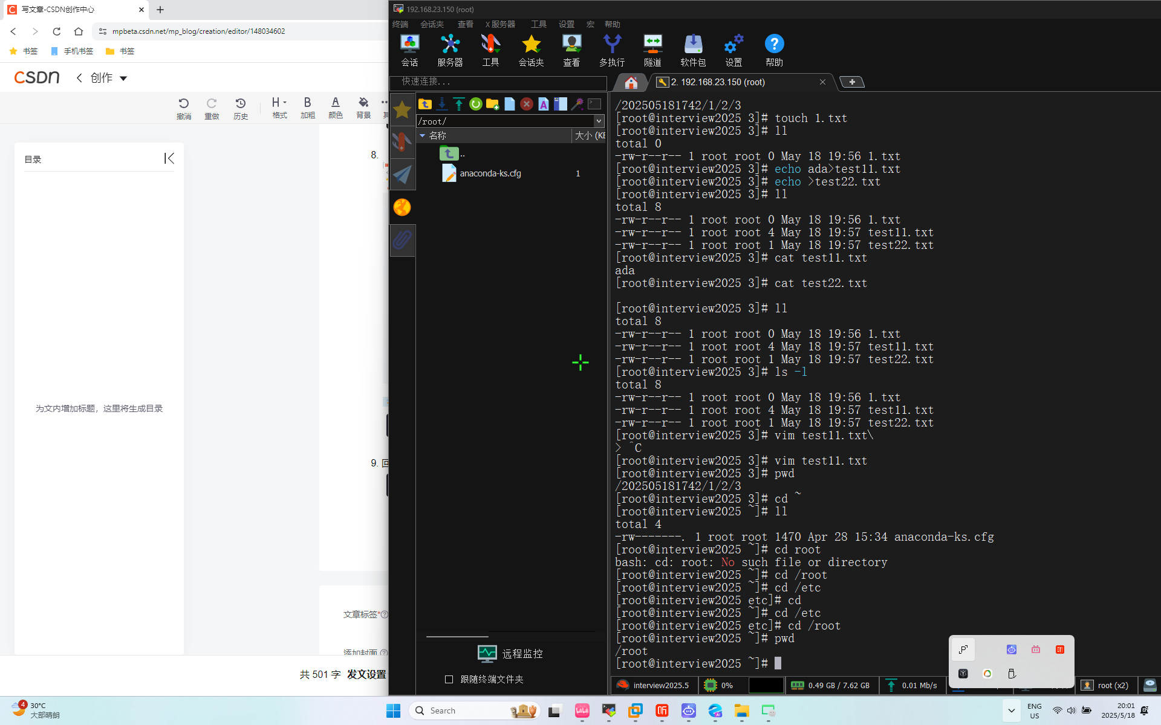Click the green SFTP refresh icon

click(476, 104)
